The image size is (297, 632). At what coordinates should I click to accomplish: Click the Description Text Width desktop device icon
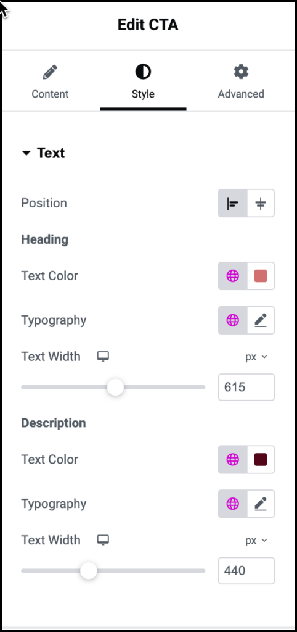(104, 540)
